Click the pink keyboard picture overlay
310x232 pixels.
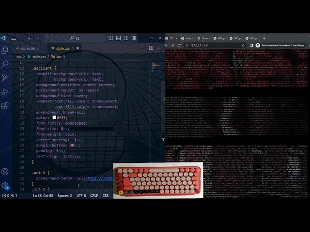158,181
